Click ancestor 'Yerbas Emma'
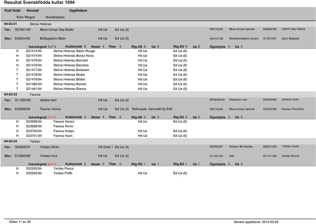This screenshot has width=316, height=224. (x=290, y=156)
